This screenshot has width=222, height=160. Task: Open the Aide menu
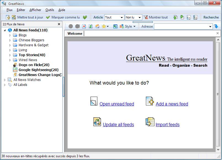pyautogui.click(x=62, y=10)
